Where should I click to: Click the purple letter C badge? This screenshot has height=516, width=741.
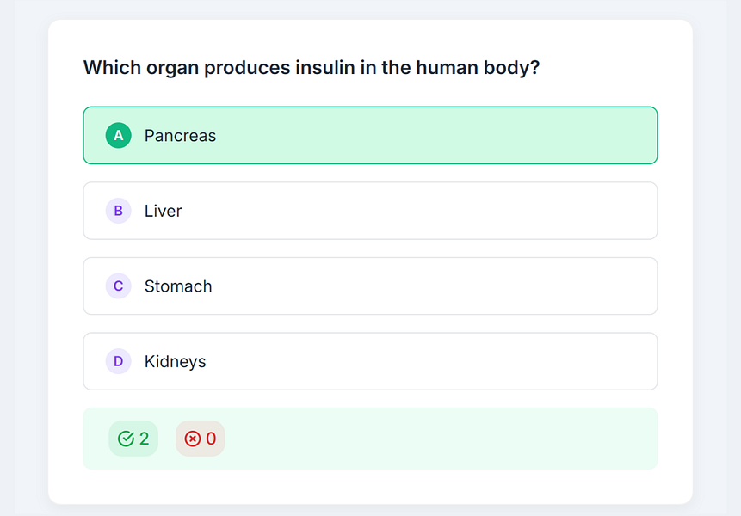tap(119, 286)
